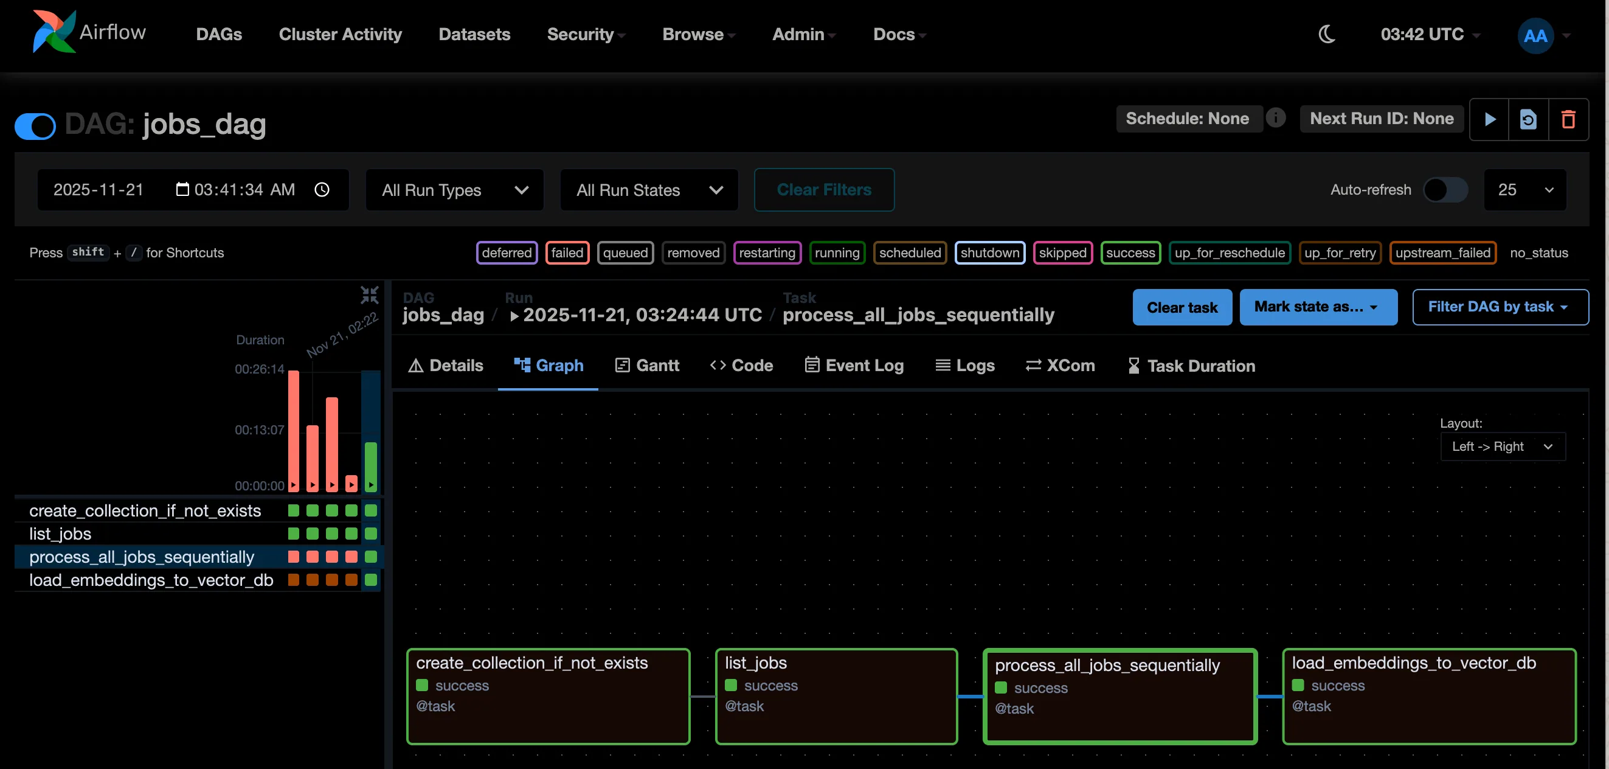Switch to dark mode via moon icon
1609x769 pixels.
(1327, 34)
